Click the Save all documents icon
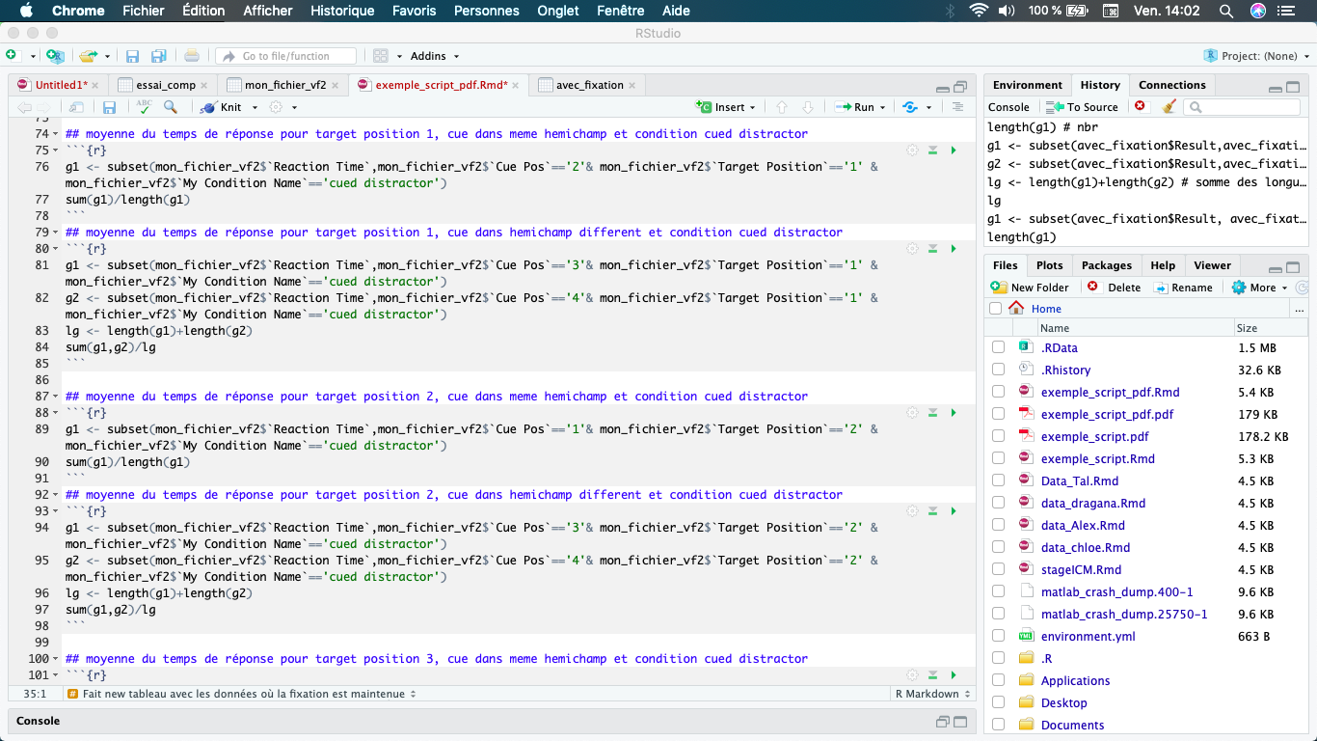 pyautogui.click(x=159, y=56)
